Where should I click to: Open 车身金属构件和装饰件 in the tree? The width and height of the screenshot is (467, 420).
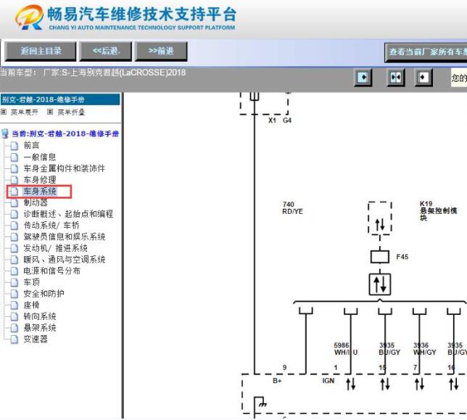pos(64,168)
